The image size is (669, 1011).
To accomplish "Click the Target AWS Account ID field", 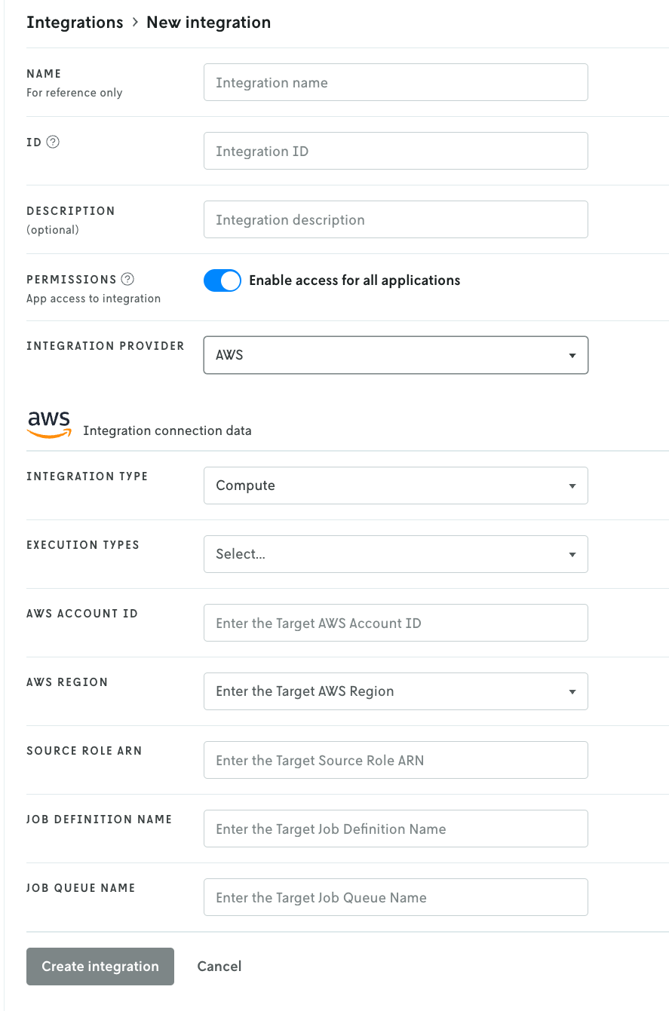I will (396, 623).
